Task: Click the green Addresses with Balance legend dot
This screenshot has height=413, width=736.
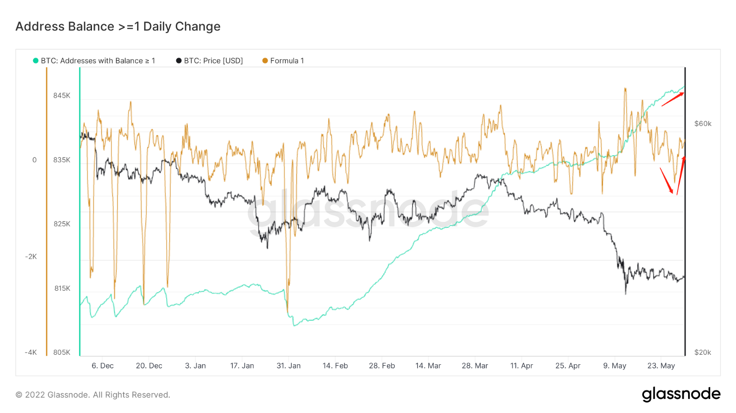Action: [36, 61]
